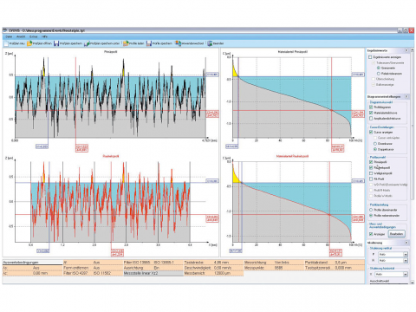Collapse the Skalierung panel header

[406, 243]
